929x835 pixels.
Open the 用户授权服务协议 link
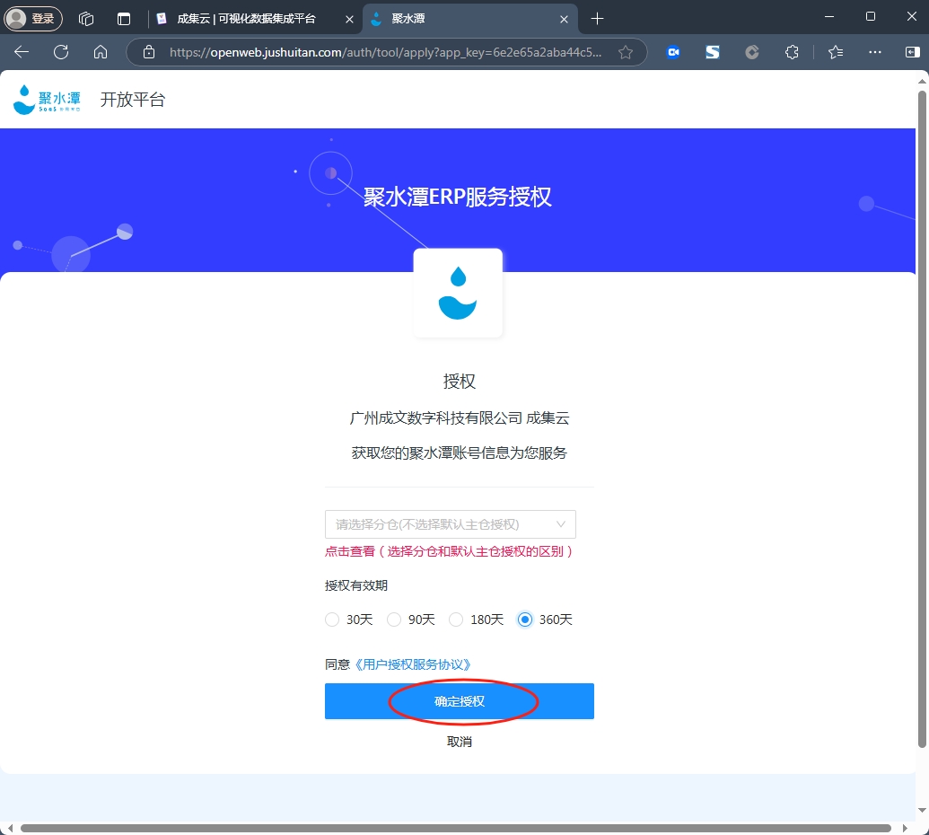(413, 664)
